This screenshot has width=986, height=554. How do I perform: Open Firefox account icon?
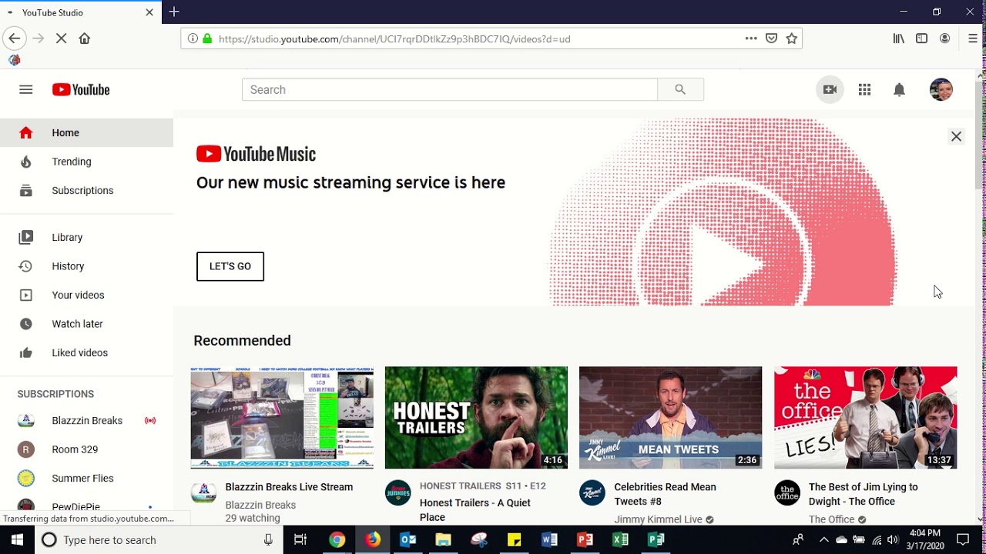point(944,38)
